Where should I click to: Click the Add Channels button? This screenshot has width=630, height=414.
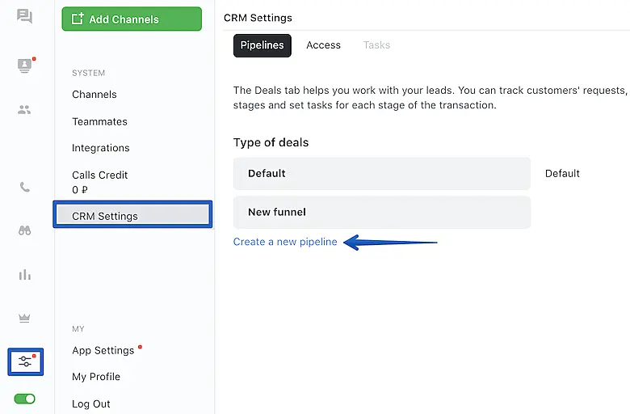coord(132,19)
